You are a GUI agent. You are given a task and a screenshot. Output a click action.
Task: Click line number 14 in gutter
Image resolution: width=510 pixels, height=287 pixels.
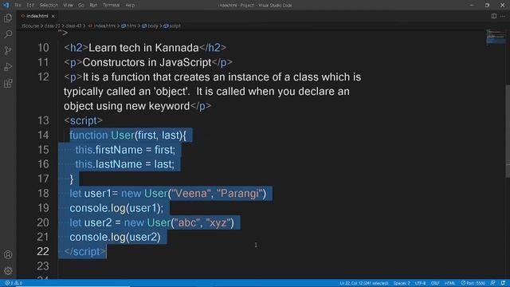pos(43,135)
